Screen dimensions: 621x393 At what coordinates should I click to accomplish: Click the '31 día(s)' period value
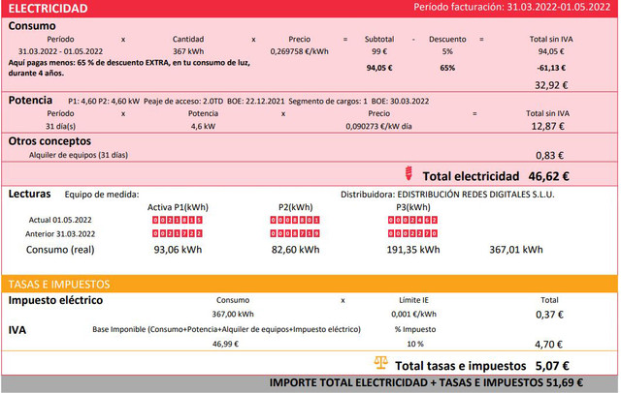pos(60,127)
